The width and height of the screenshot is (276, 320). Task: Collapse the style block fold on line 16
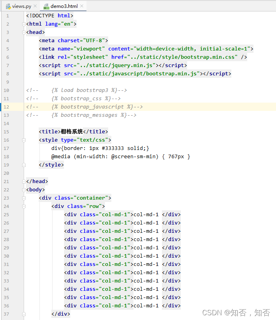pyautogui.click(x=24, y=140)
